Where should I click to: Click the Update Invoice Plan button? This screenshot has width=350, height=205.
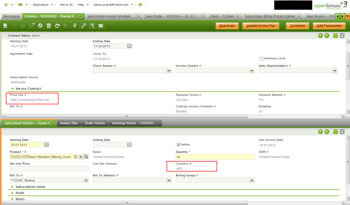(x=260, y=26)
